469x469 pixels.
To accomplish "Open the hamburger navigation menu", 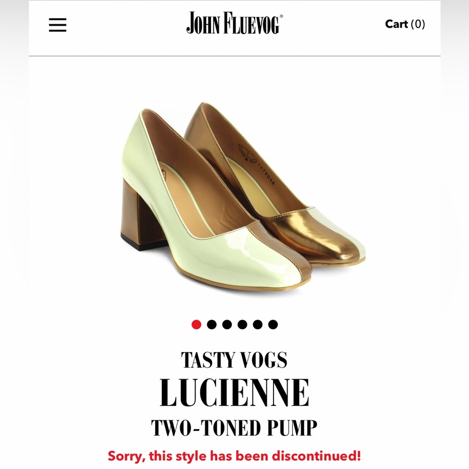I will point(58,25).
